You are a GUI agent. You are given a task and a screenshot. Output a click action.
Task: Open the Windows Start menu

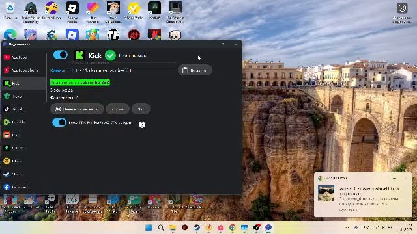(x=149, y=227)
